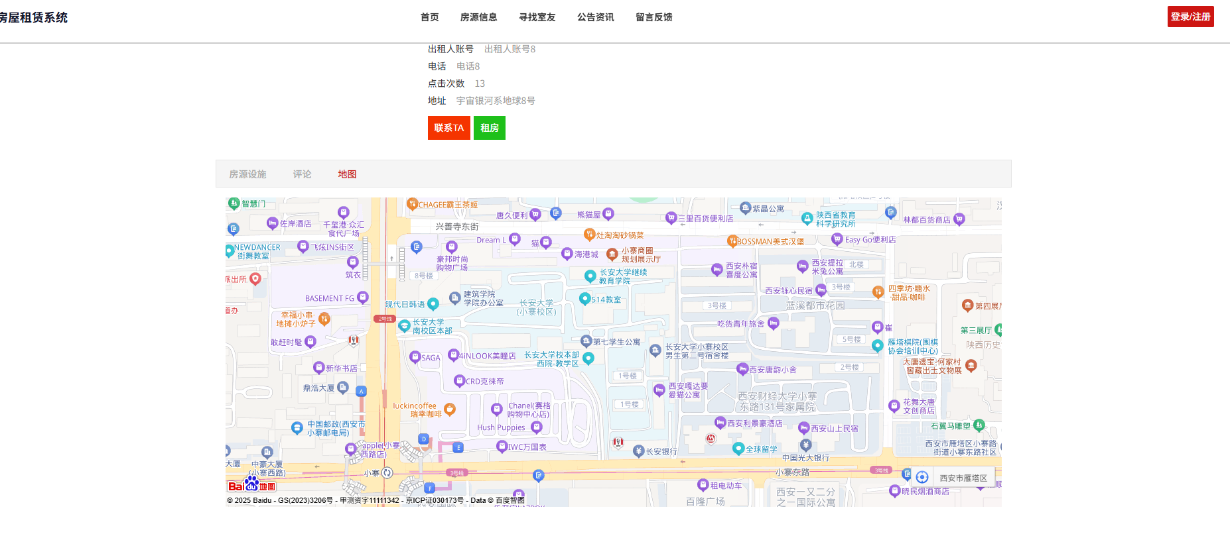Click the 现代日韩语 map marker
This screenshot has width=1230, height=542.
433,304
